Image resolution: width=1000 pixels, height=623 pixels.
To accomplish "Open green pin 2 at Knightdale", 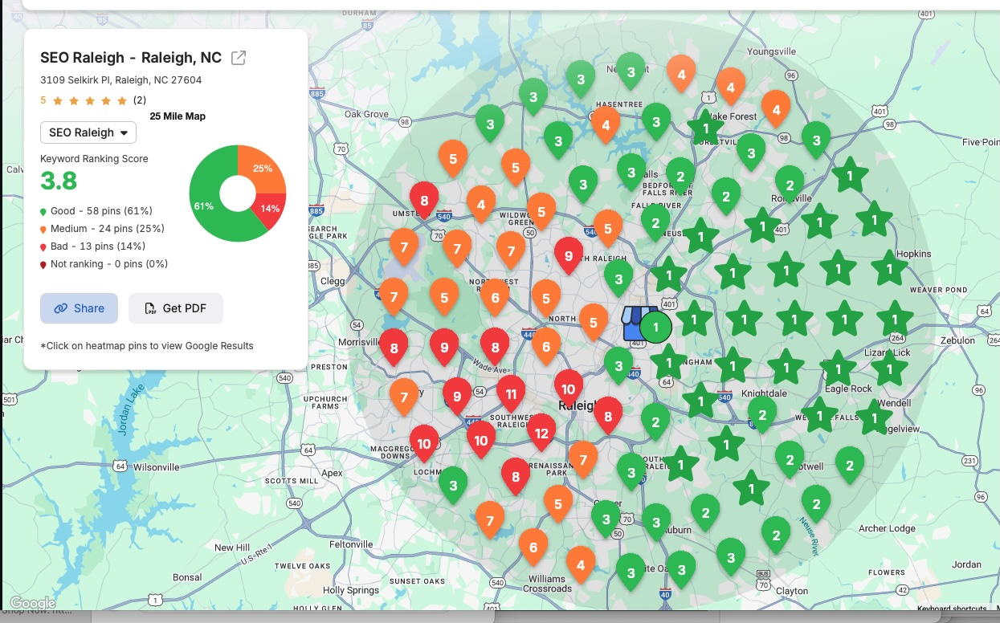I will [761, 414].
